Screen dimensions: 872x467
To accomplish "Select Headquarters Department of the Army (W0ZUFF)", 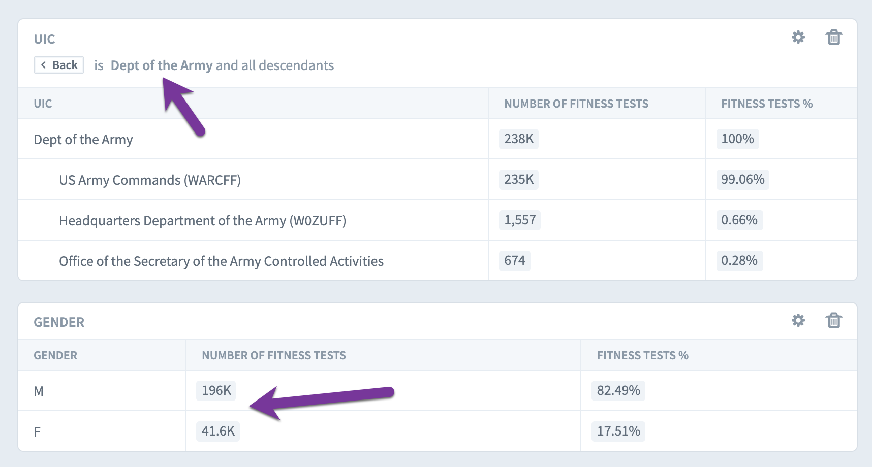I will (x=438, y=220).
